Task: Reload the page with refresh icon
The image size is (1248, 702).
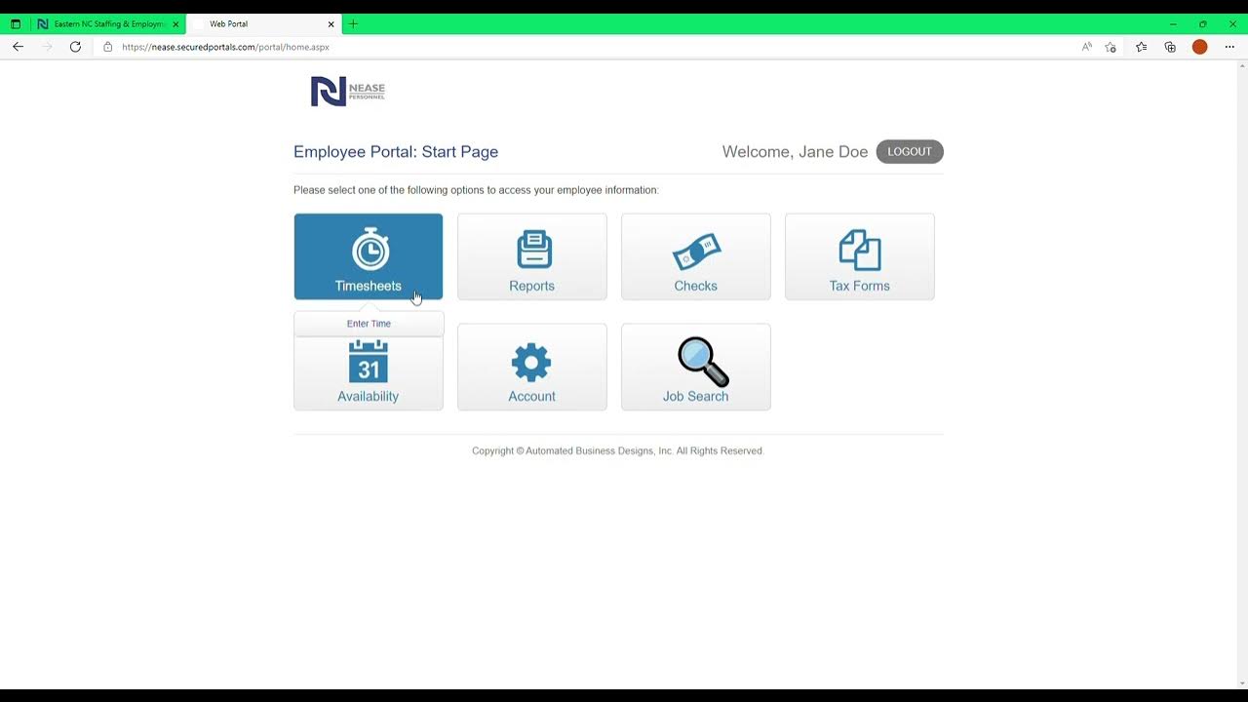Action: point(75,47)
